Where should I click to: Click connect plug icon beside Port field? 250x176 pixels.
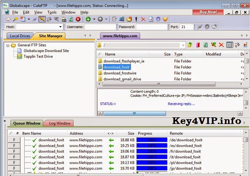click(199, 27)
